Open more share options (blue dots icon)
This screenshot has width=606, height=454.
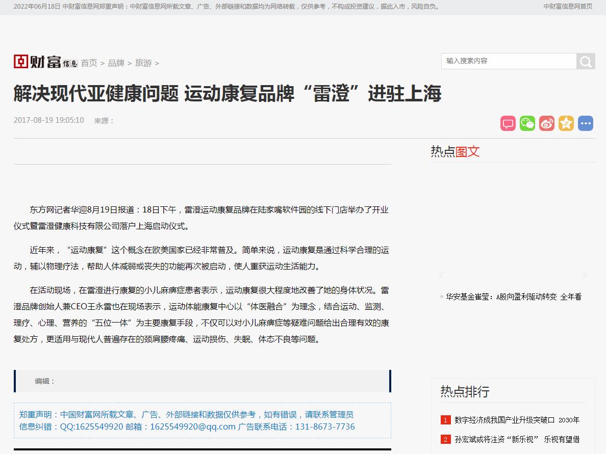tap(586, 123)
